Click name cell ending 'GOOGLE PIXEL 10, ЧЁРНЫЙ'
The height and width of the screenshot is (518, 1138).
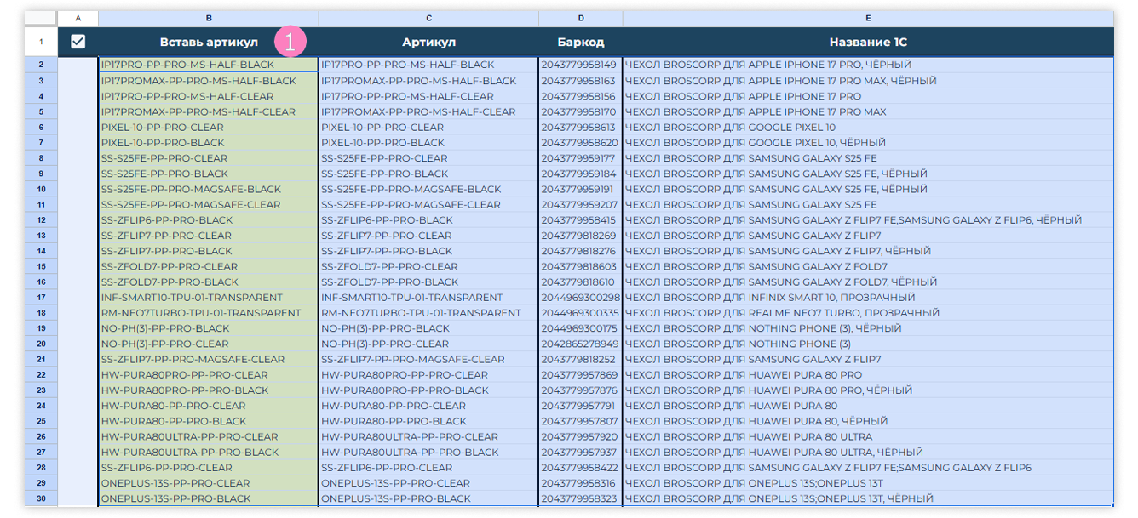point(868,142)
